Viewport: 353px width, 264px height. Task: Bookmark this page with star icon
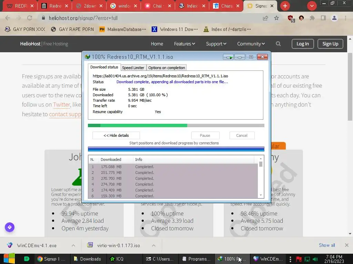click(276, 18)
